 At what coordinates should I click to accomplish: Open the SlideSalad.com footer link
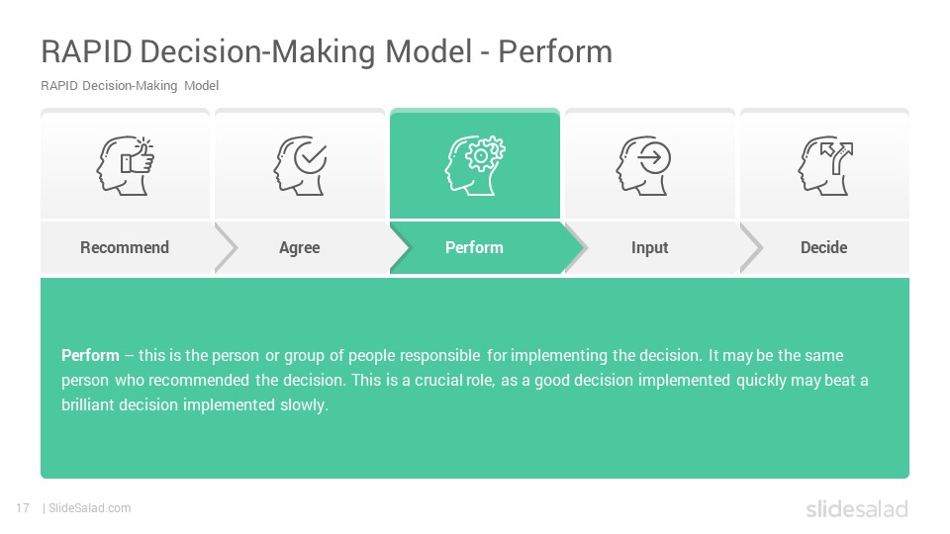[89, 508]
